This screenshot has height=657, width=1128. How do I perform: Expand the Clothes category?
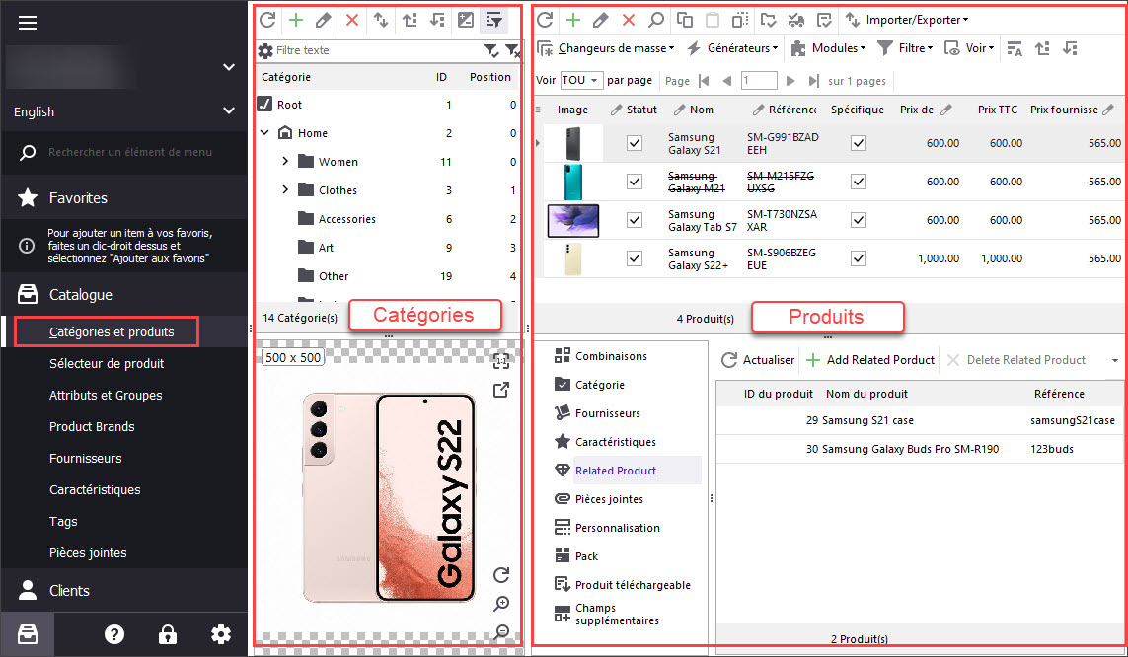tap(285, 189)
